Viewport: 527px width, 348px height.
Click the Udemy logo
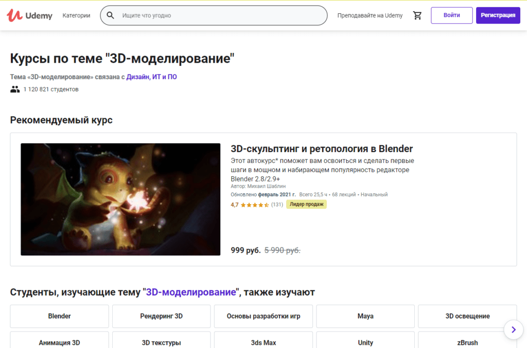(29, 15)
